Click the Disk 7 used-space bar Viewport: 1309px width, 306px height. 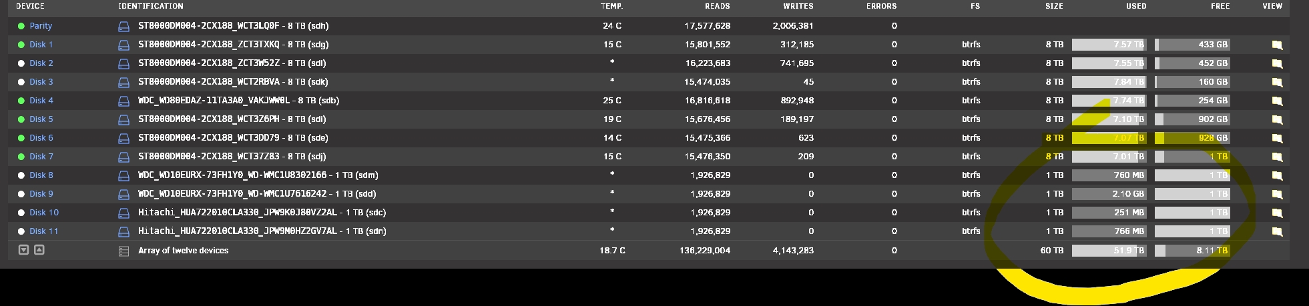(1109, 157)
